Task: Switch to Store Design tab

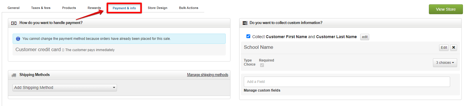Action: coord(157,8)
